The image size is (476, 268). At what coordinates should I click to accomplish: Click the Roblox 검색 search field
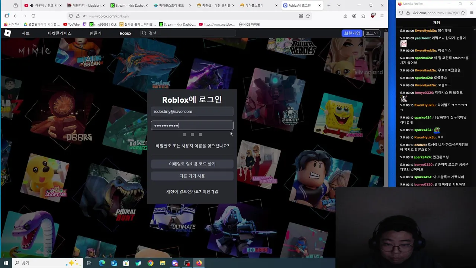(188, 33)
